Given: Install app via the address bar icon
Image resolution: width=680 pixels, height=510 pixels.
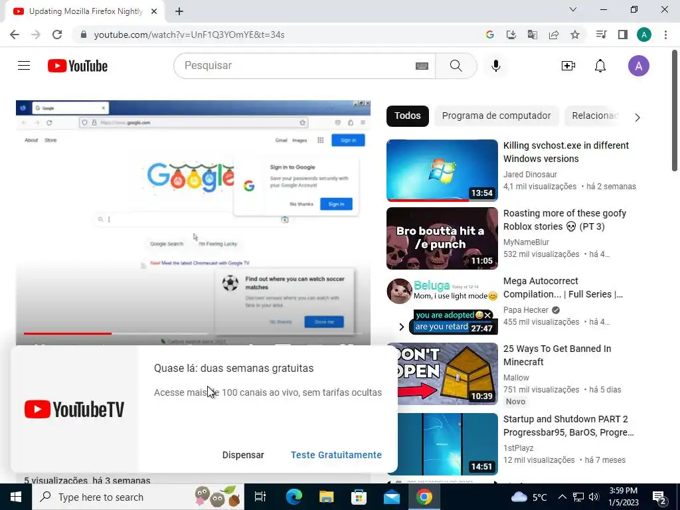Looking at the screenshot, I should click(511, 35).
